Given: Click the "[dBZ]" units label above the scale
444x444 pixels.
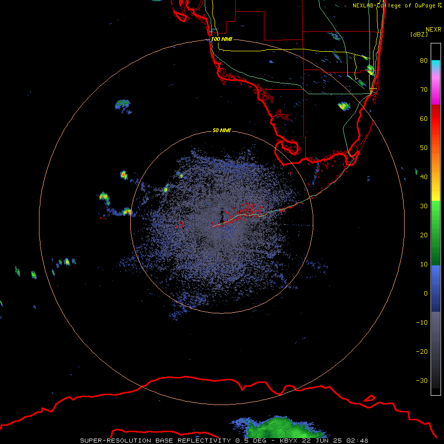Looking at the screenshot, I should click(419, 35).
